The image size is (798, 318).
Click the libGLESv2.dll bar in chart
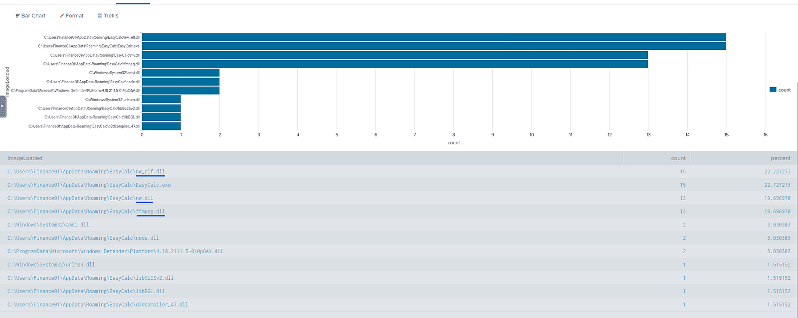[x=161, y=108]
